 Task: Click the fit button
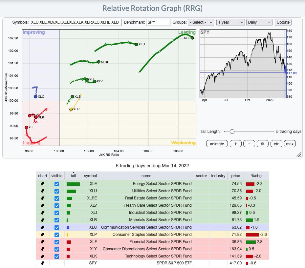click(263, 144)
